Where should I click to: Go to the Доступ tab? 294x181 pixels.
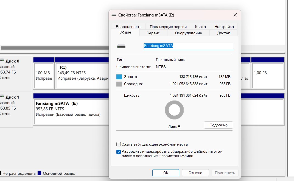(x=223, y=33)
